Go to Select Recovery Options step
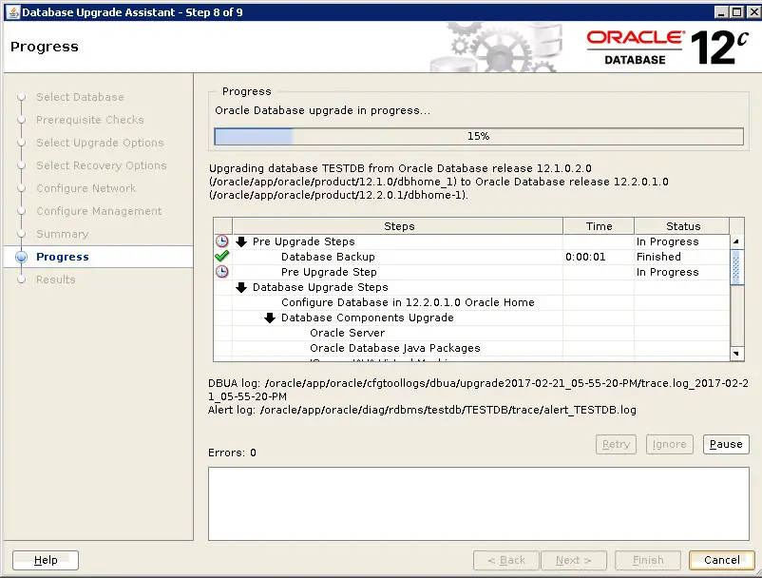 pyautogui.click(x=102, y=165)
